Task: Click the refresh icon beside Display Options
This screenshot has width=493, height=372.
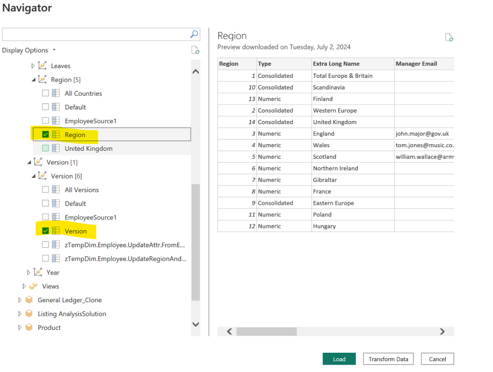Action: [195, 50]
